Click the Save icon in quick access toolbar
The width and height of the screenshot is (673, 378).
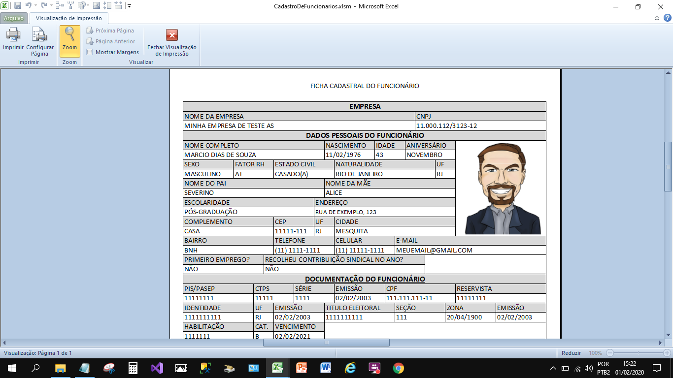18,6
